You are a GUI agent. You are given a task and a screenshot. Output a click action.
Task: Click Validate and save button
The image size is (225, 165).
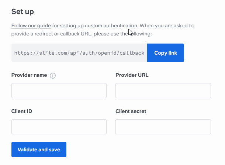[x=39, y=149]
